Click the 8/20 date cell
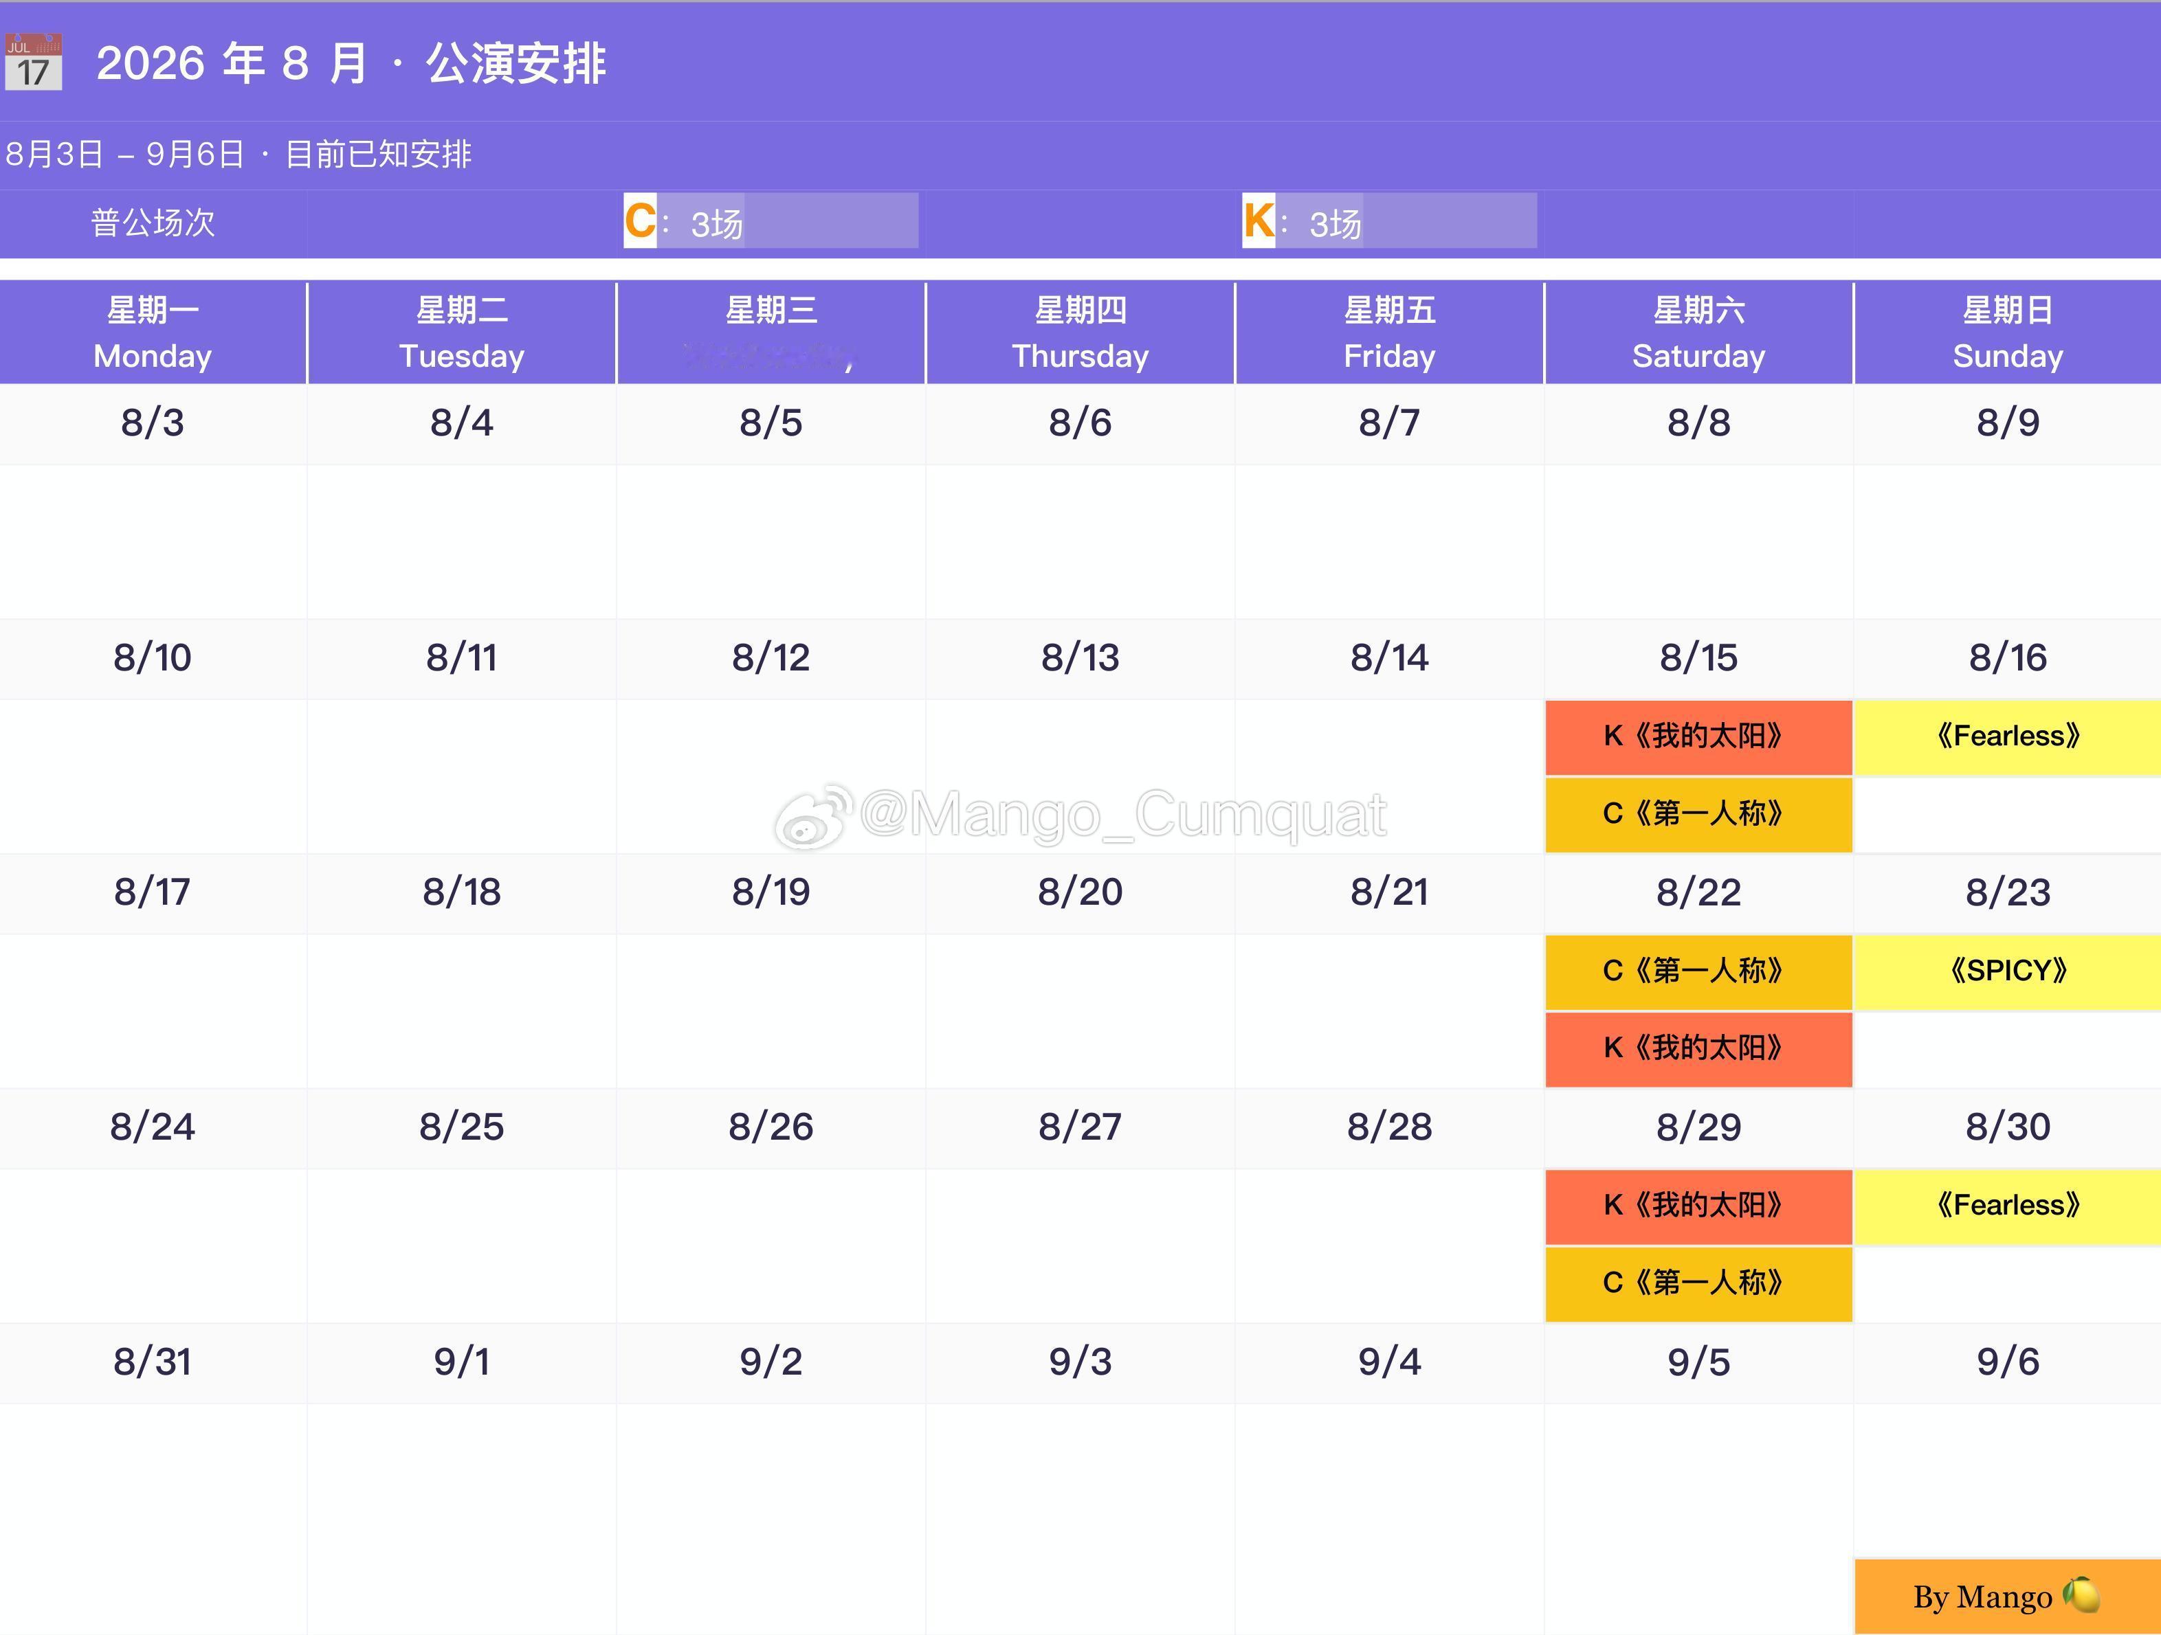The height and width of the screenshot is (1635, 2161). (x=1080, y=892)
